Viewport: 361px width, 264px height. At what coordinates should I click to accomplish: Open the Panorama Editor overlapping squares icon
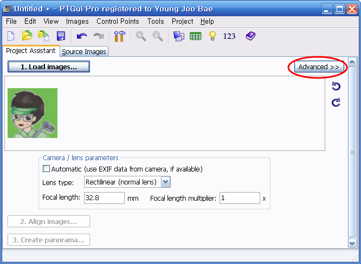[179, 36]
